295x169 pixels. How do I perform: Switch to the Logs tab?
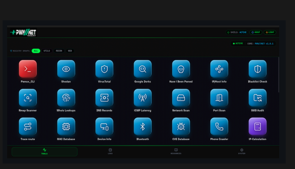point(110,152)
